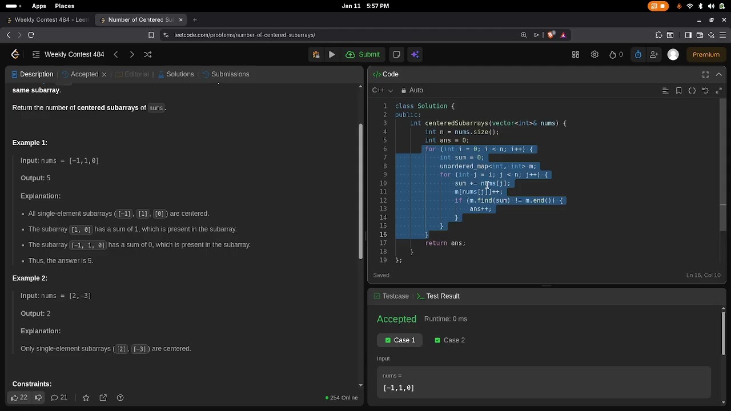Screen dimensions: 731x411
Task: Go to next problem arrow
Action: coord(132,55)
